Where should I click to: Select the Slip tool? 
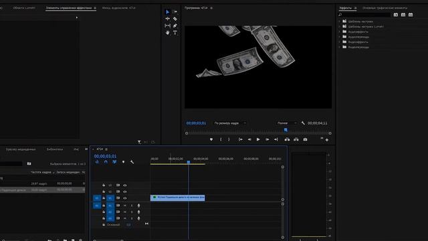[167, 25]
